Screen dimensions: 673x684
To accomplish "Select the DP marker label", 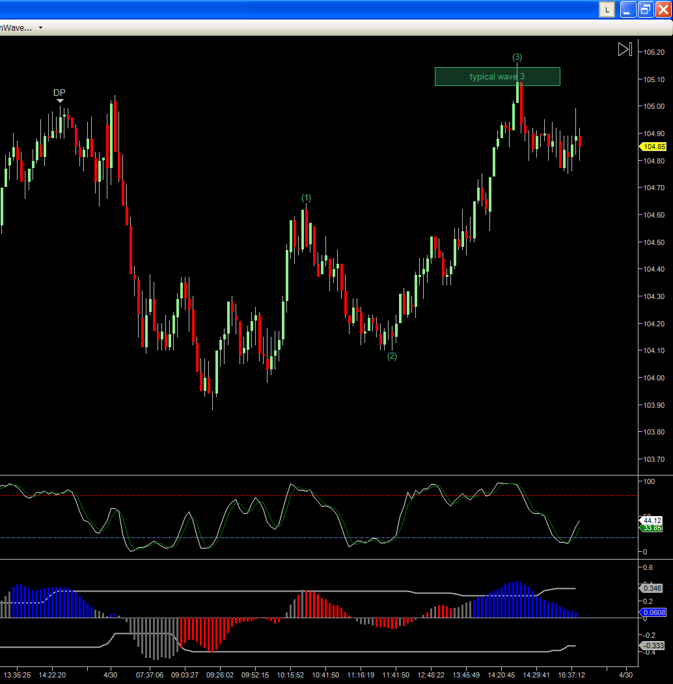I will pos(59,93).
